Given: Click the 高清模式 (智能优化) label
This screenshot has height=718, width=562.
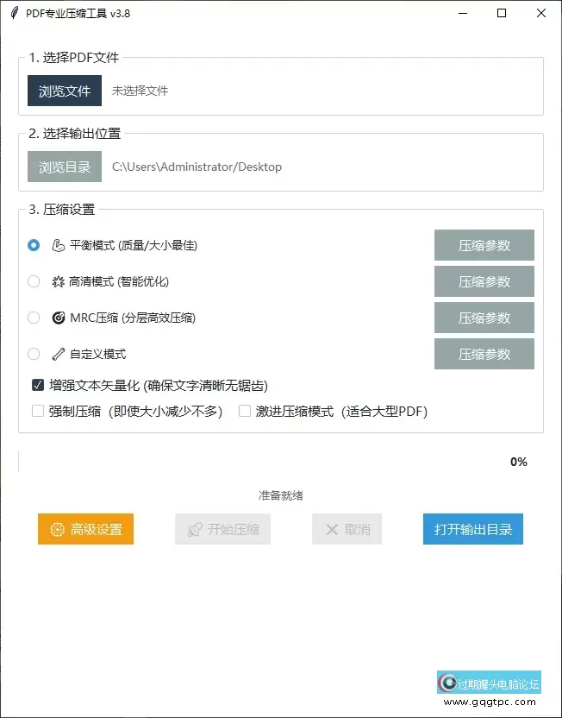Looking at the screenshot, I should [x=119, y=281].
